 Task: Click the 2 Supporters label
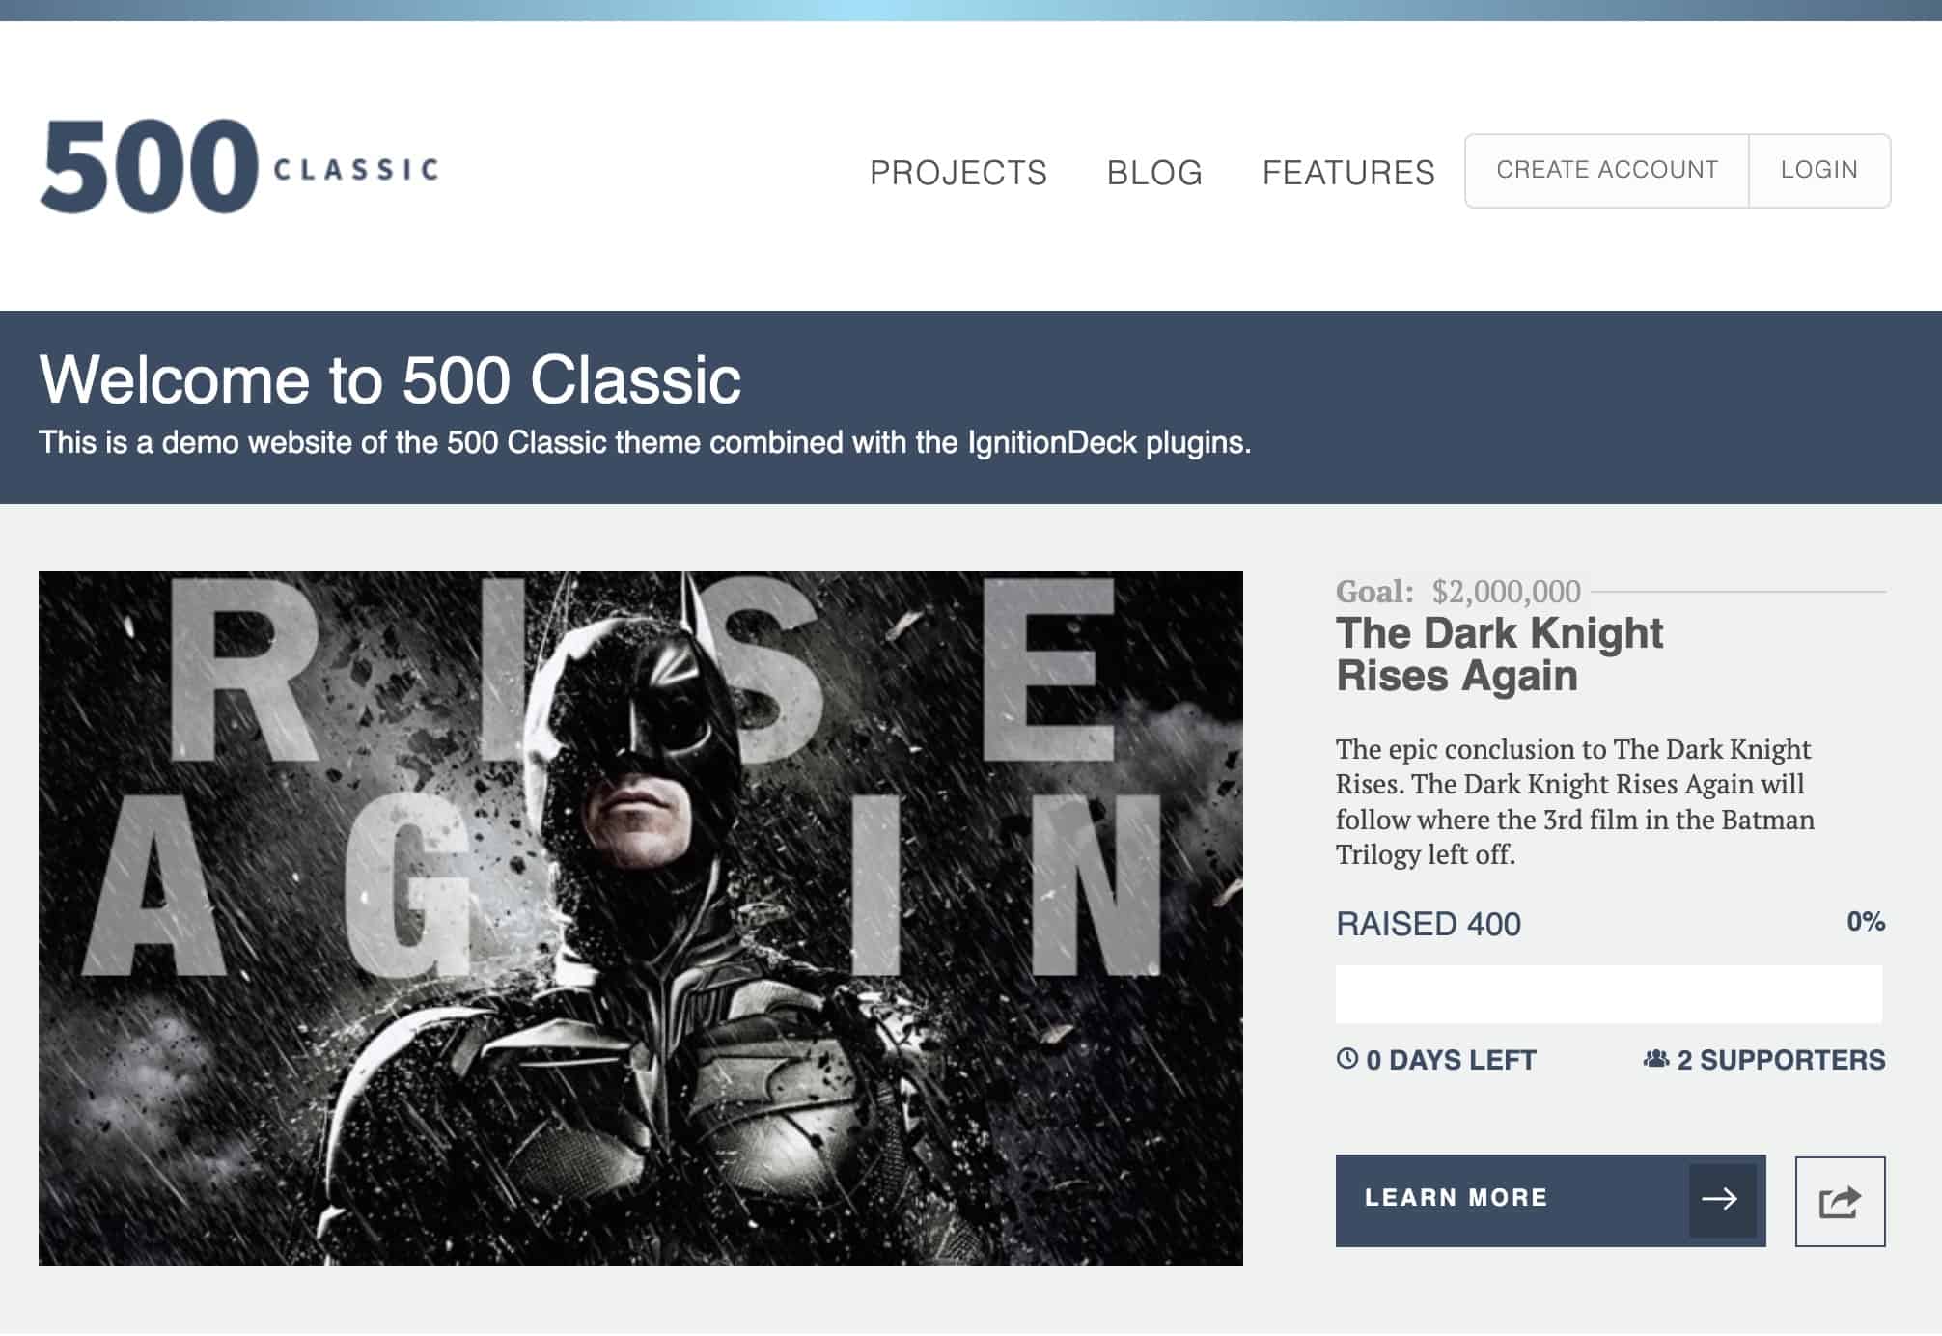click(1781, 1060)
